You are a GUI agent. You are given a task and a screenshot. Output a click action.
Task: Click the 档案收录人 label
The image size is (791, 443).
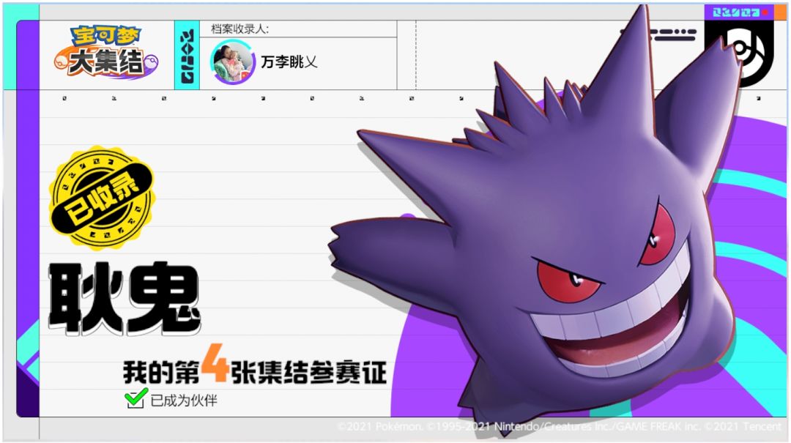[239, 29]
